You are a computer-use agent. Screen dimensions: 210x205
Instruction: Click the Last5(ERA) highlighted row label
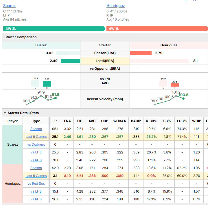coord(105,61)
